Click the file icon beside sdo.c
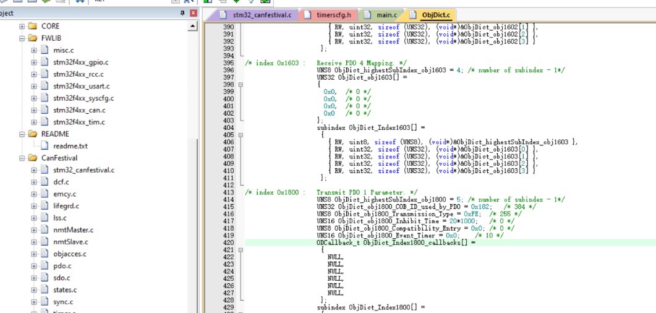This screenshot has height=313, width=656. [45, 277]
